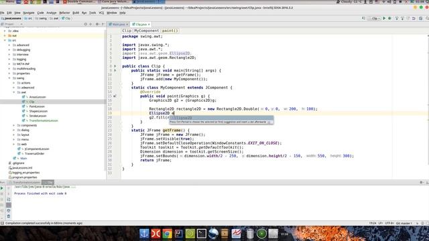This screenshot has width=429, height=241.
Task: Click UTF-8 encoding in status bar
Action: pos(389,223)
